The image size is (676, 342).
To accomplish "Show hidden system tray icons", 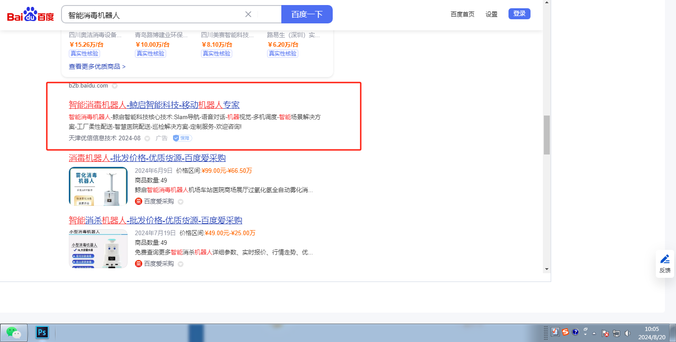I will 594,333.
